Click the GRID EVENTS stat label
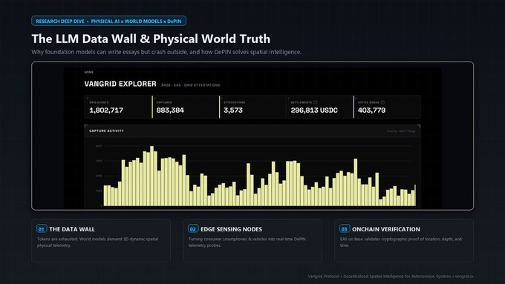Screen dimensions: 505x284 pyautogui.click(x=99, y=102)
